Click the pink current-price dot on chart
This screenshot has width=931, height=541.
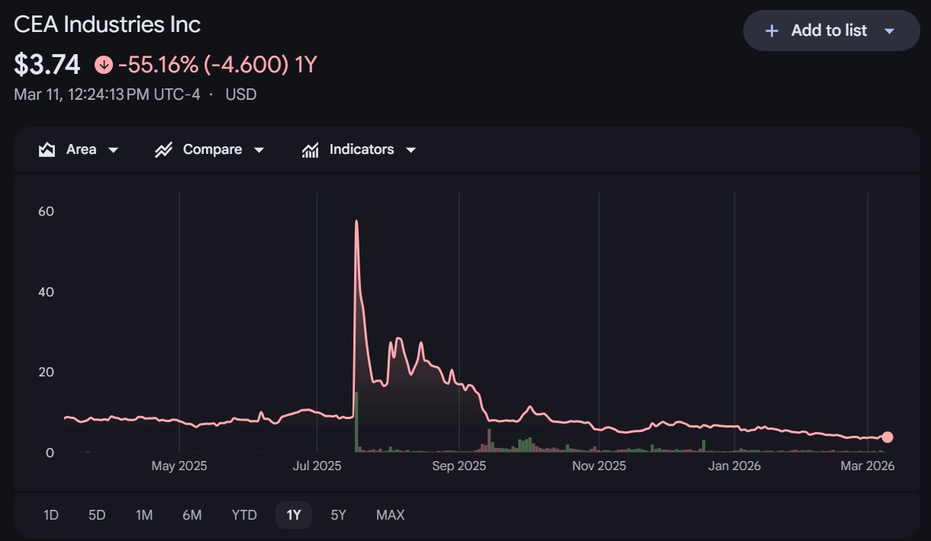pyautogui.click(x=887, y=437)
